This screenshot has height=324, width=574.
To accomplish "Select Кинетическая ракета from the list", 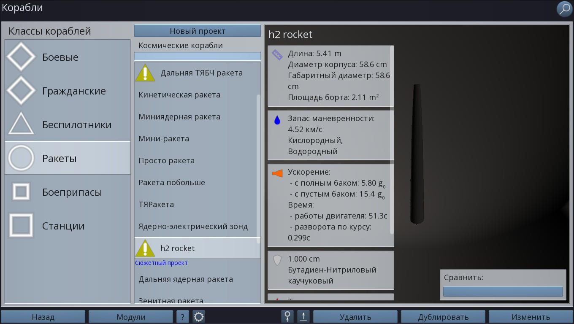I will pos(179,95).
